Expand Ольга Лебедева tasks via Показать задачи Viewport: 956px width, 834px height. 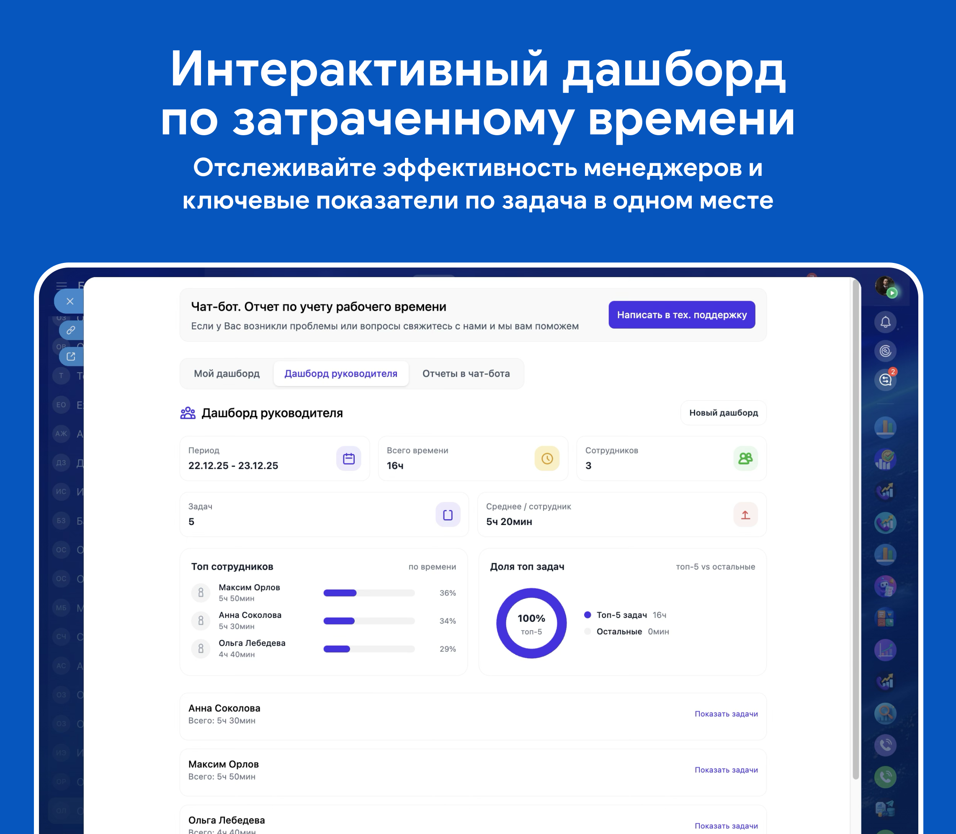(726, 826)
